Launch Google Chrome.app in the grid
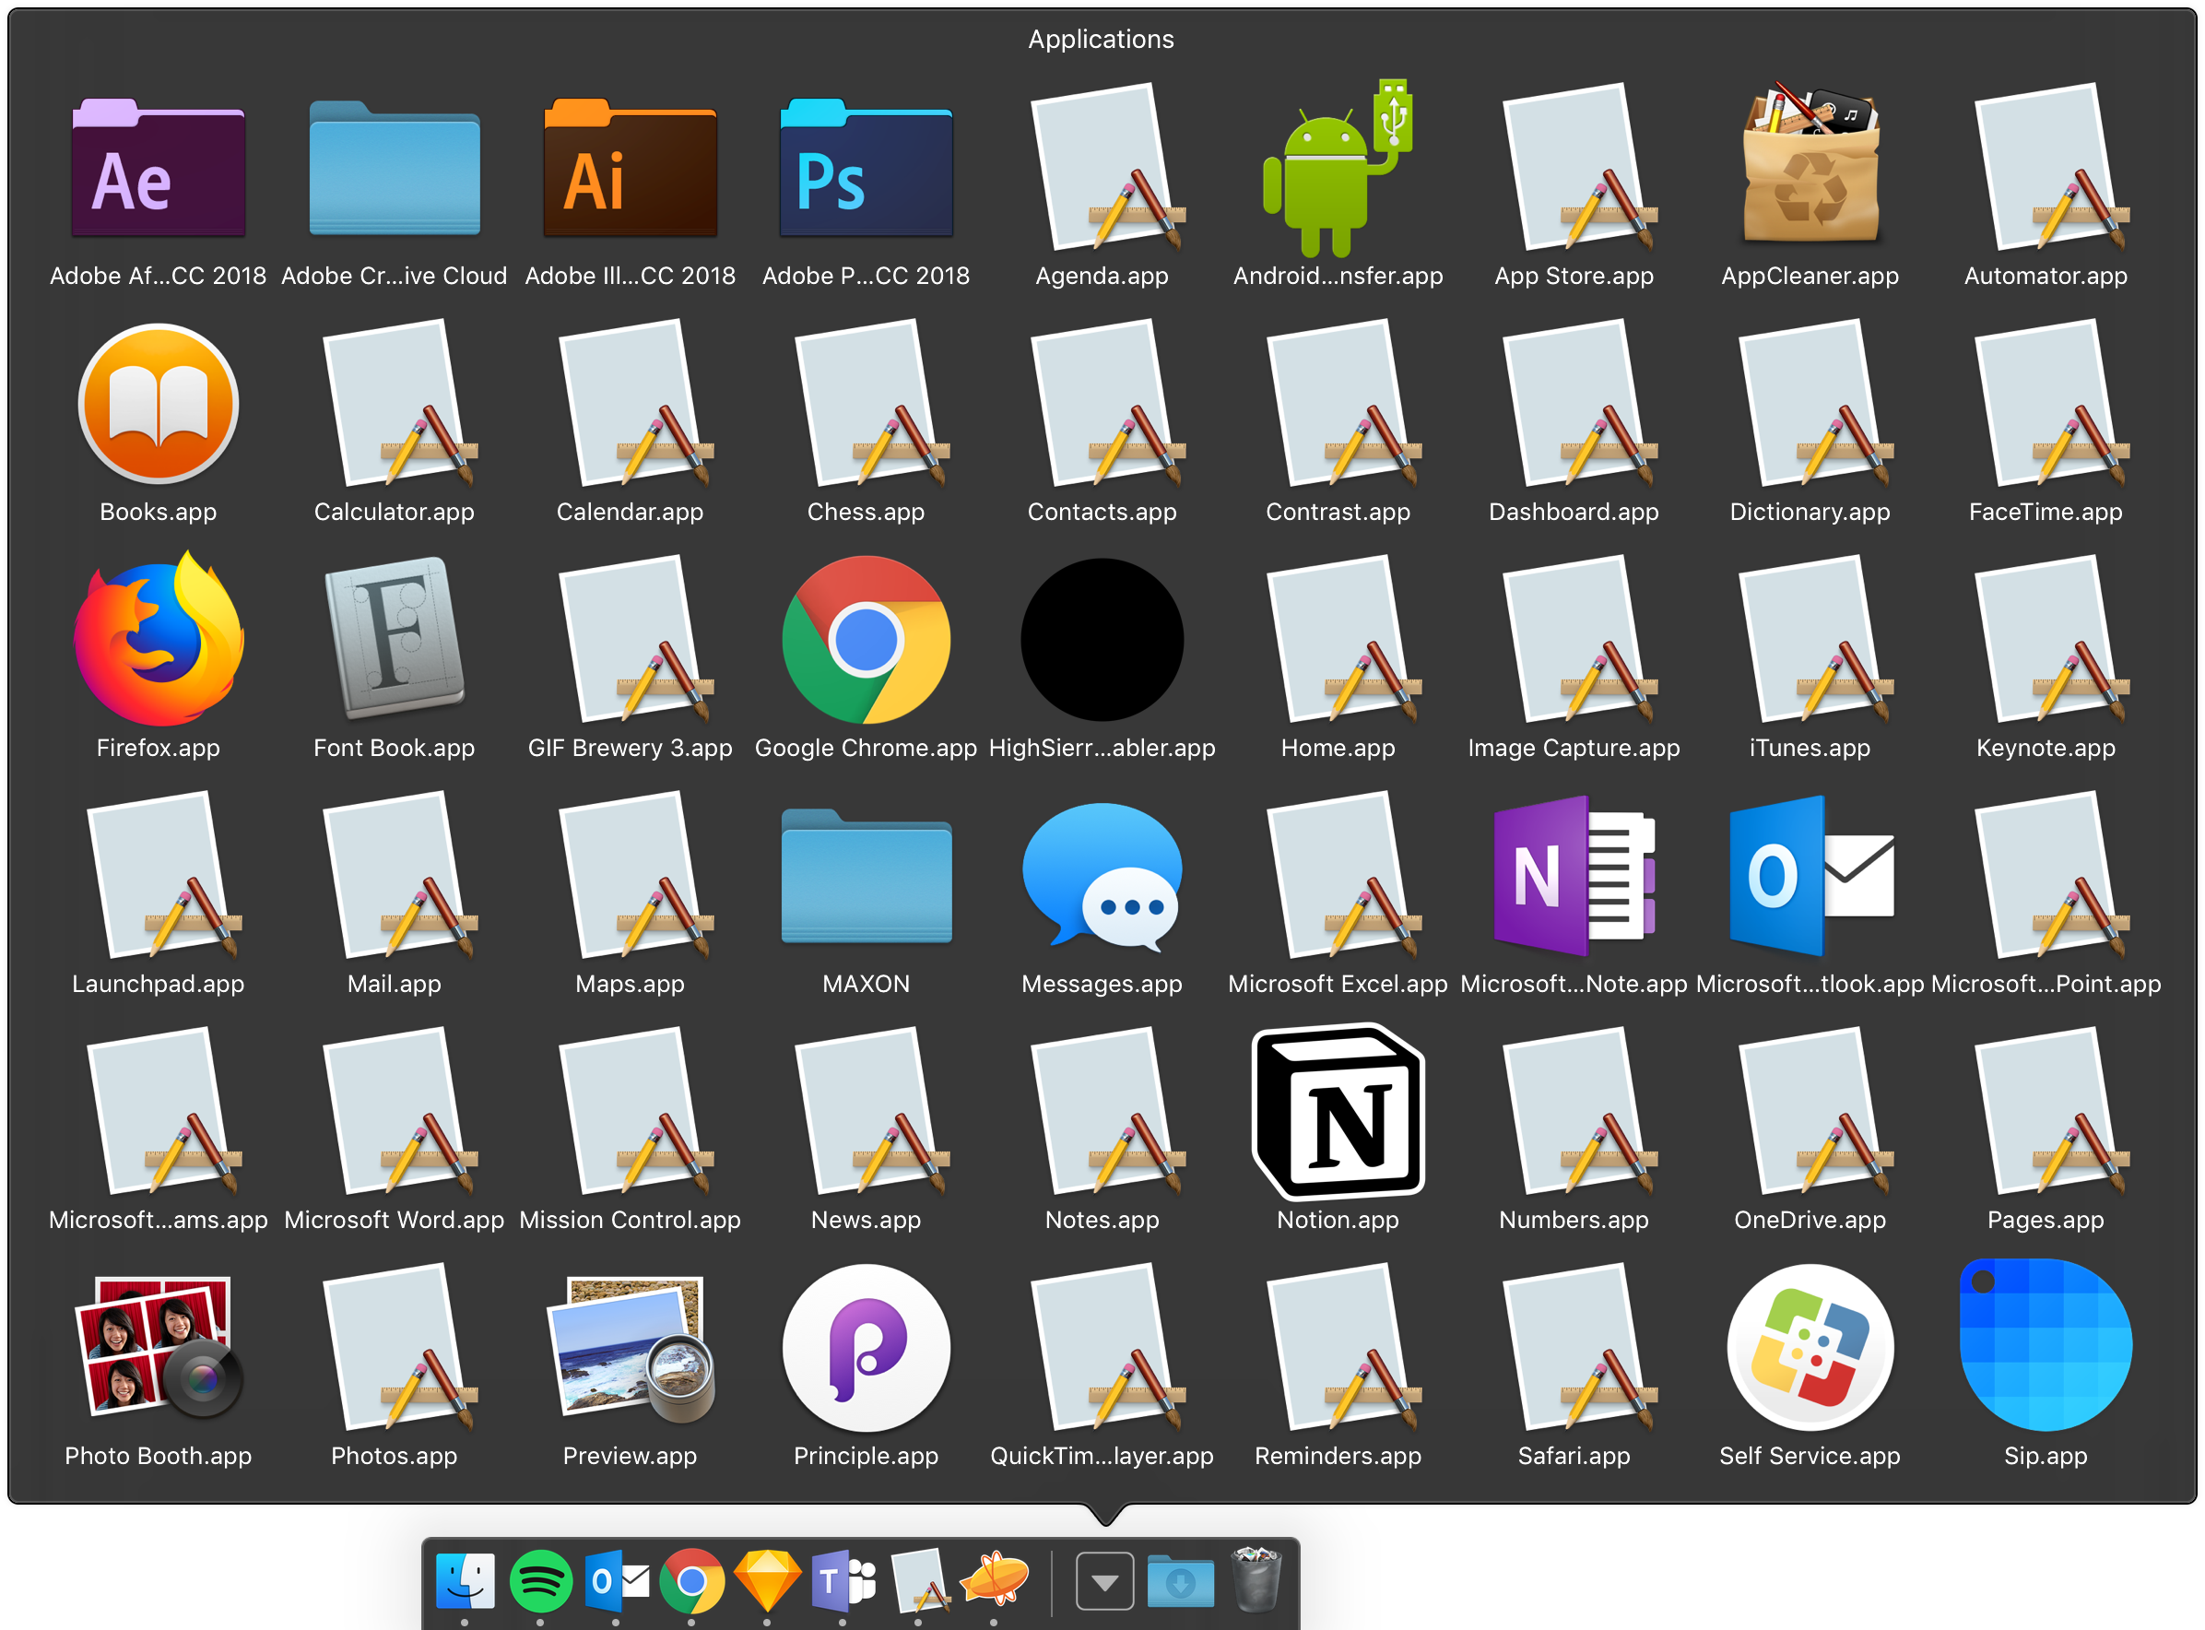The image size is (2205, 1630). (x=866, y=642)
